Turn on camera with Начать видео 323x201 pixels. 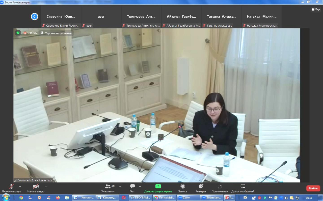pos(36,186)
